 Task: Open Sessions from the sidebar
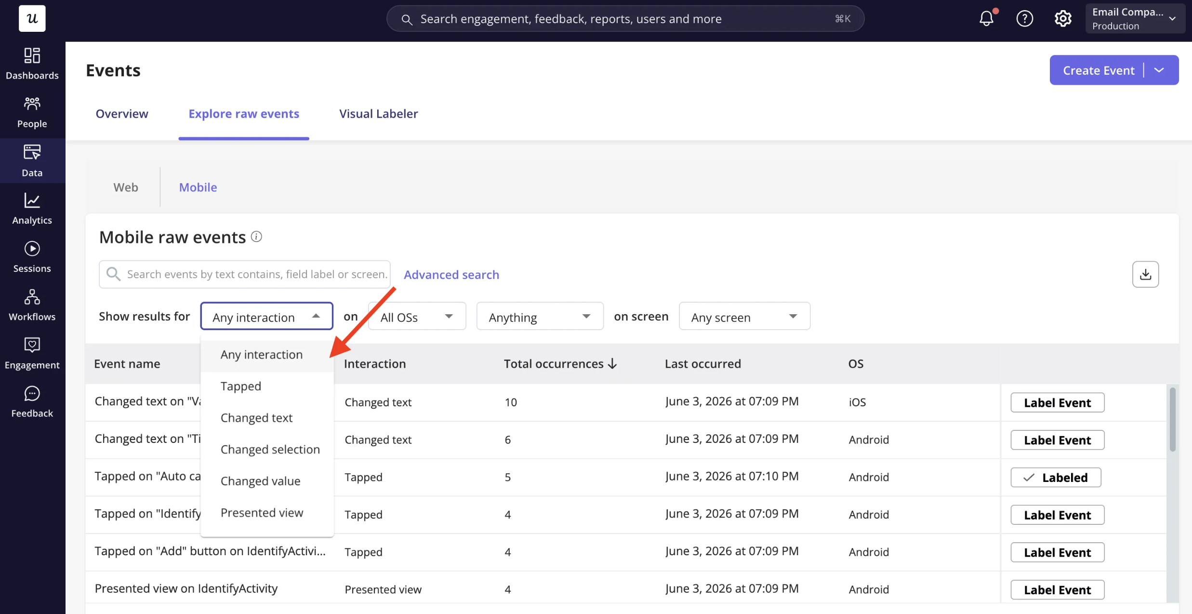pyautogui.click(x=32, y=257)
